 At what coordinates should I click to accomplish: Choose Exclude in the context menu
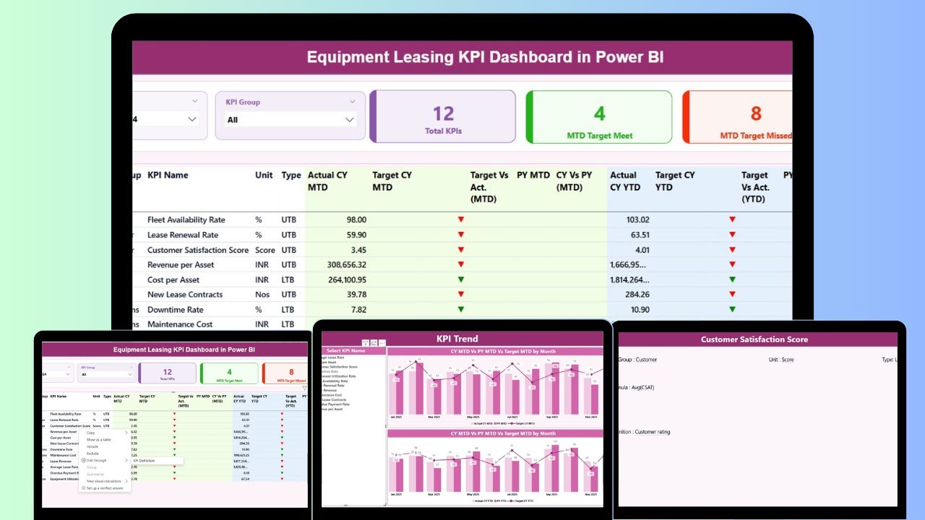click(92, 454)
